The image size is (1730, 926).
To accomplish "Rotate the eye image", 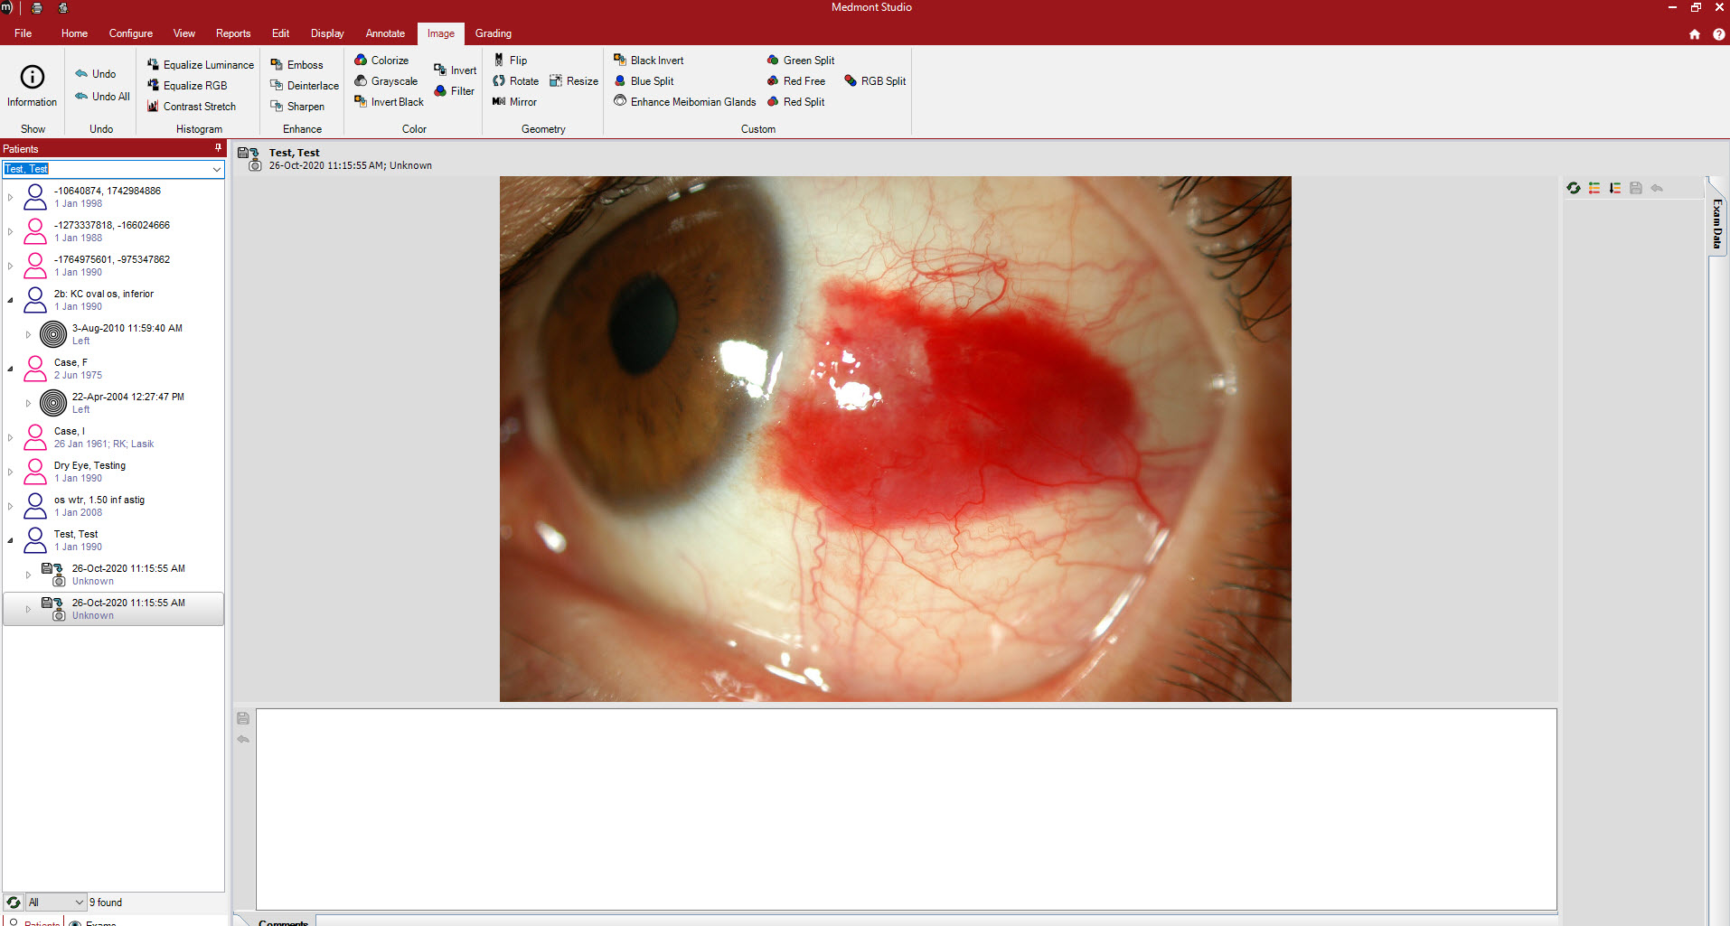I will click(x=515, y=81).
